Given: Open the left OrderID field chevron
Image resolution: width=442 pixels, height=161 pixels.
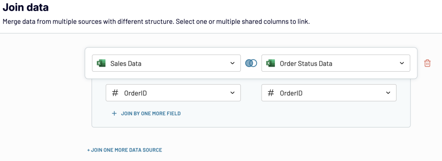Looking at the screenshot, I should (232, 93).
